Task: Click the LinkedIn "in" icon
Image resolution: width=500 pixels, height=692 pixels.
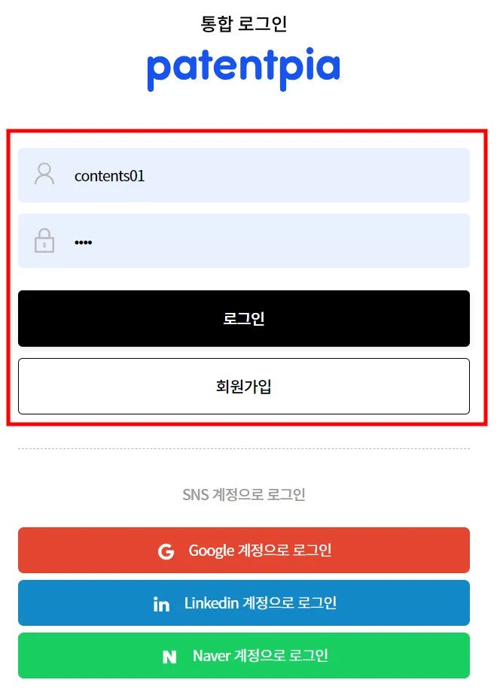Action: pyautogui.click(x=161, y=603)
